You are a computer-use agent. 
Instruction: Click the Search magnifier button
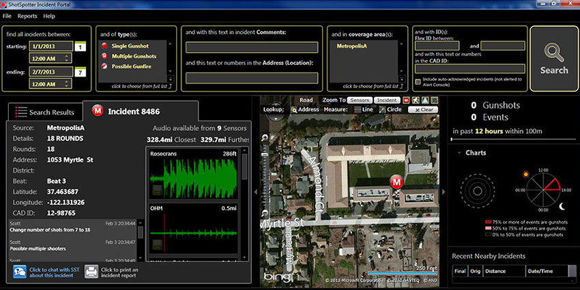(554, 59)
